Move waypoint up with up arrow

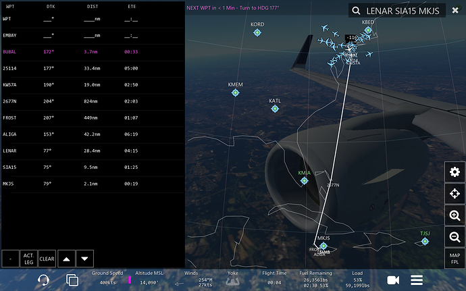click(66, 259)
